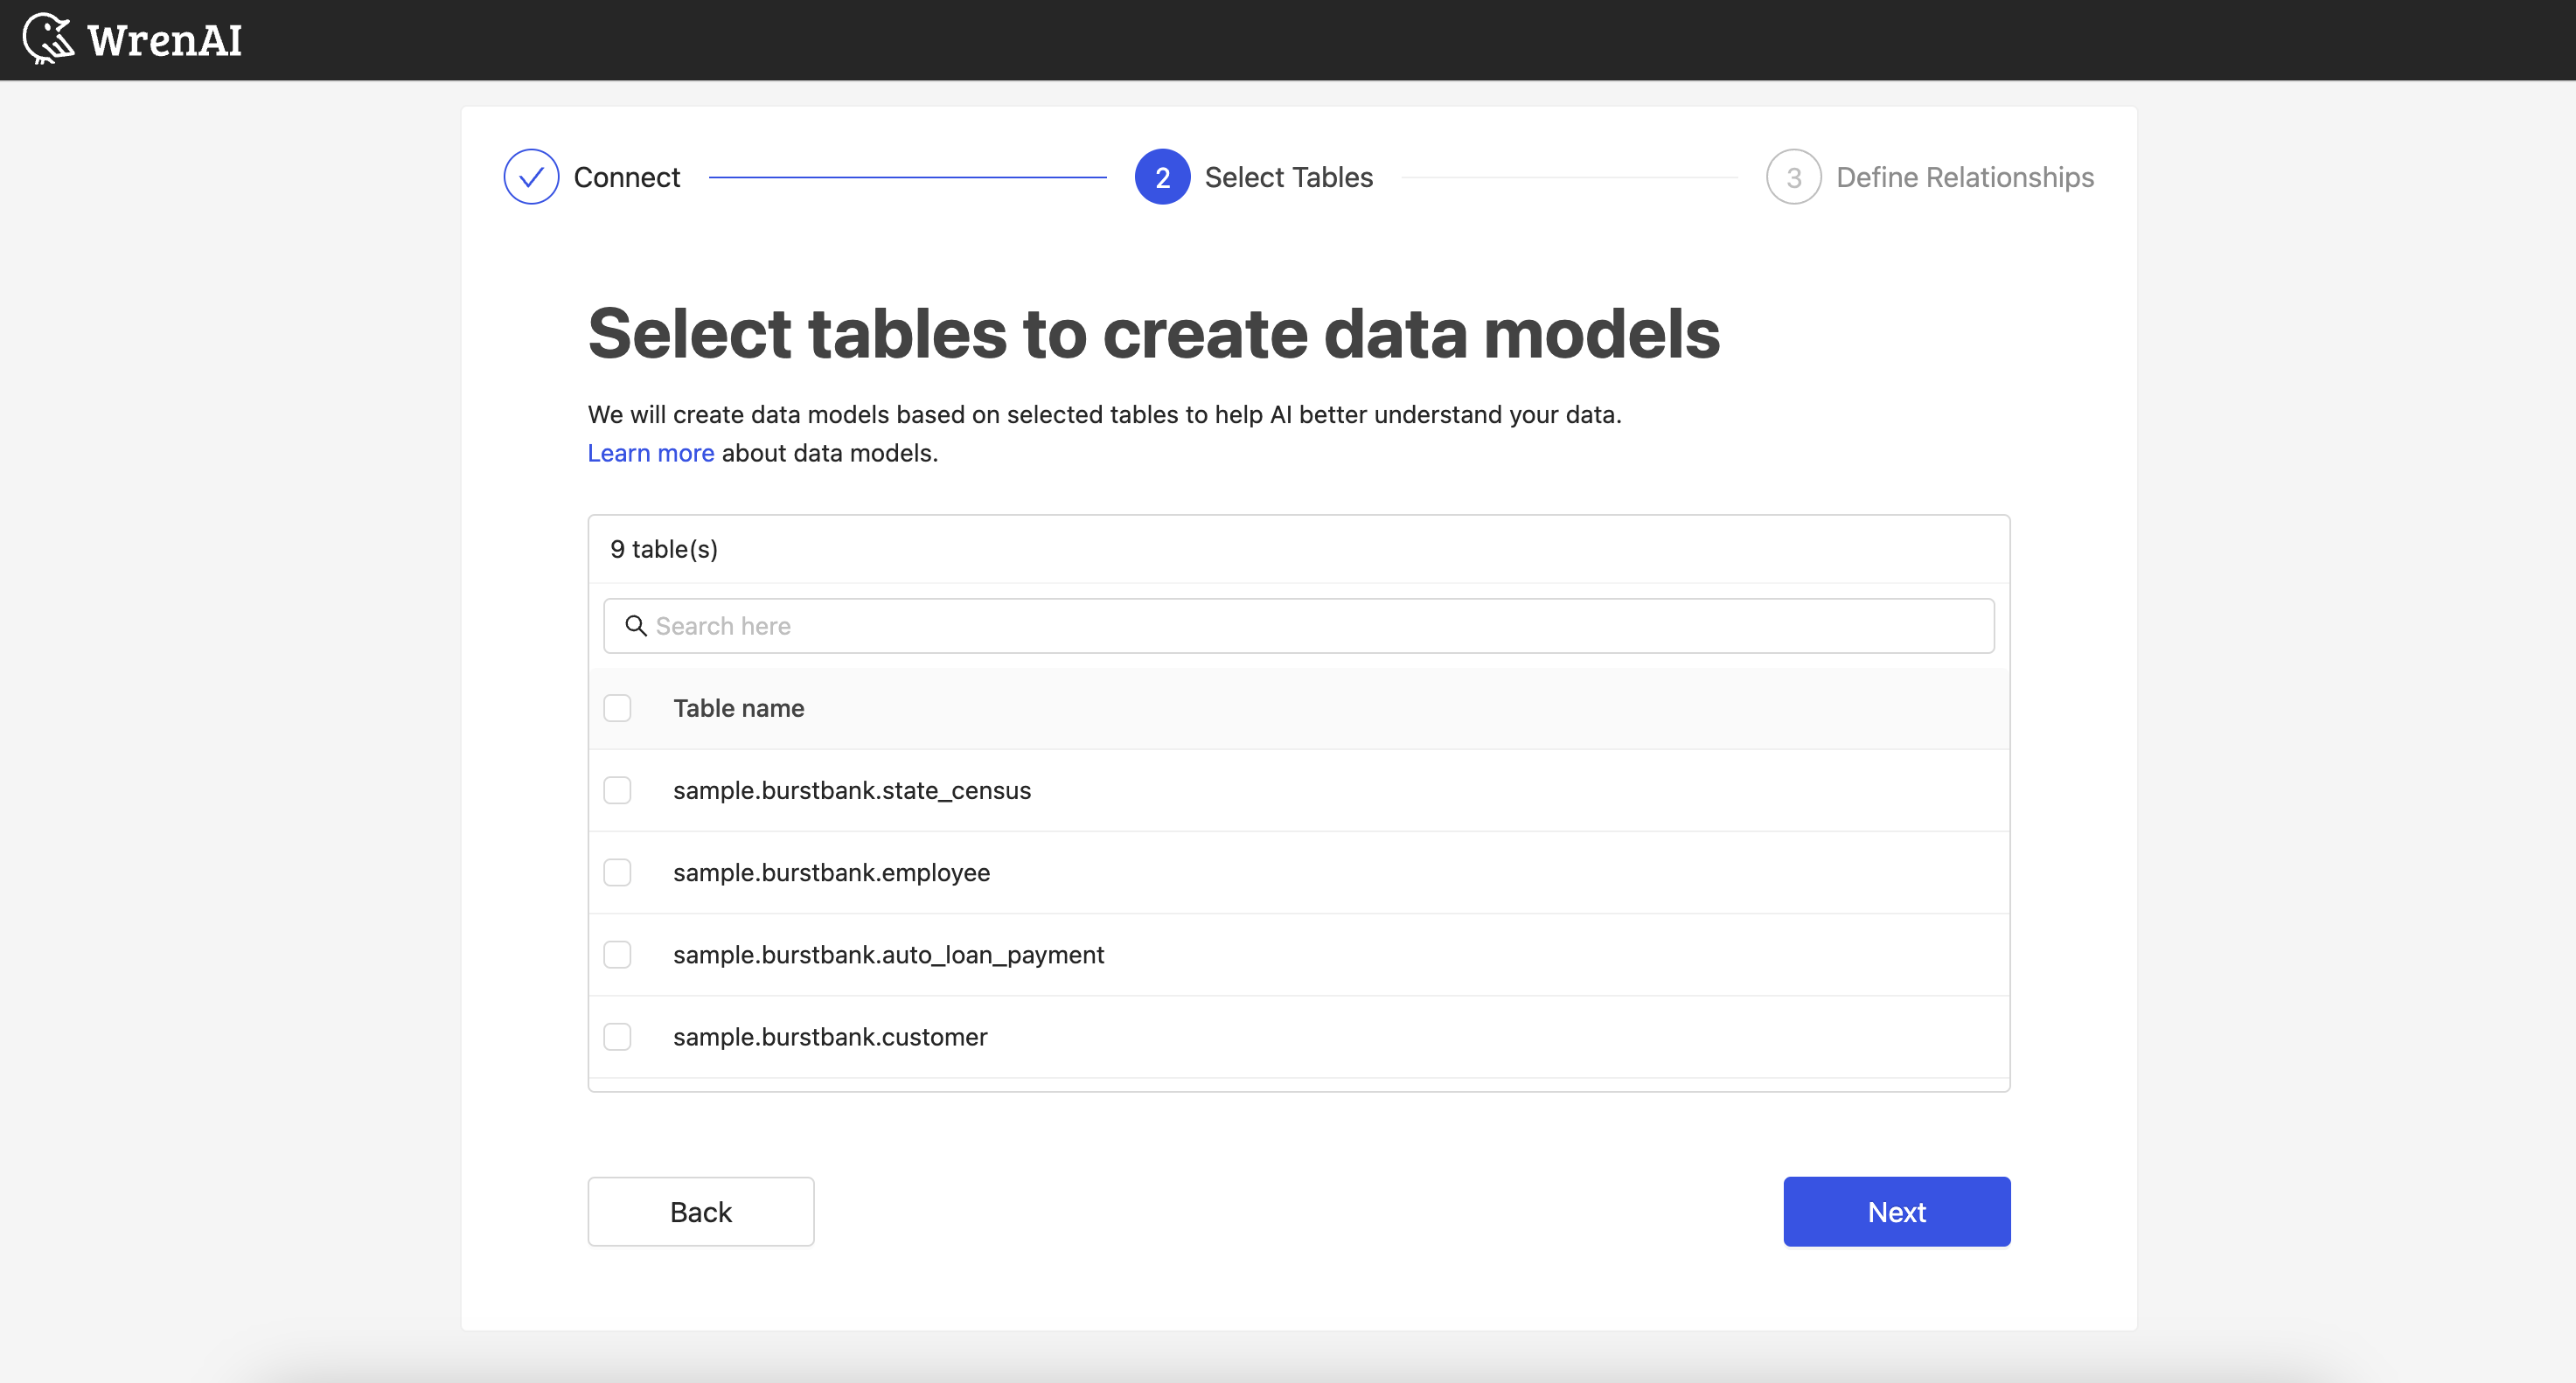Viewport: 2576px width, 1383px height.
Task: Click the WrenAI wordmark in header
Action: (x=165, y=41)
